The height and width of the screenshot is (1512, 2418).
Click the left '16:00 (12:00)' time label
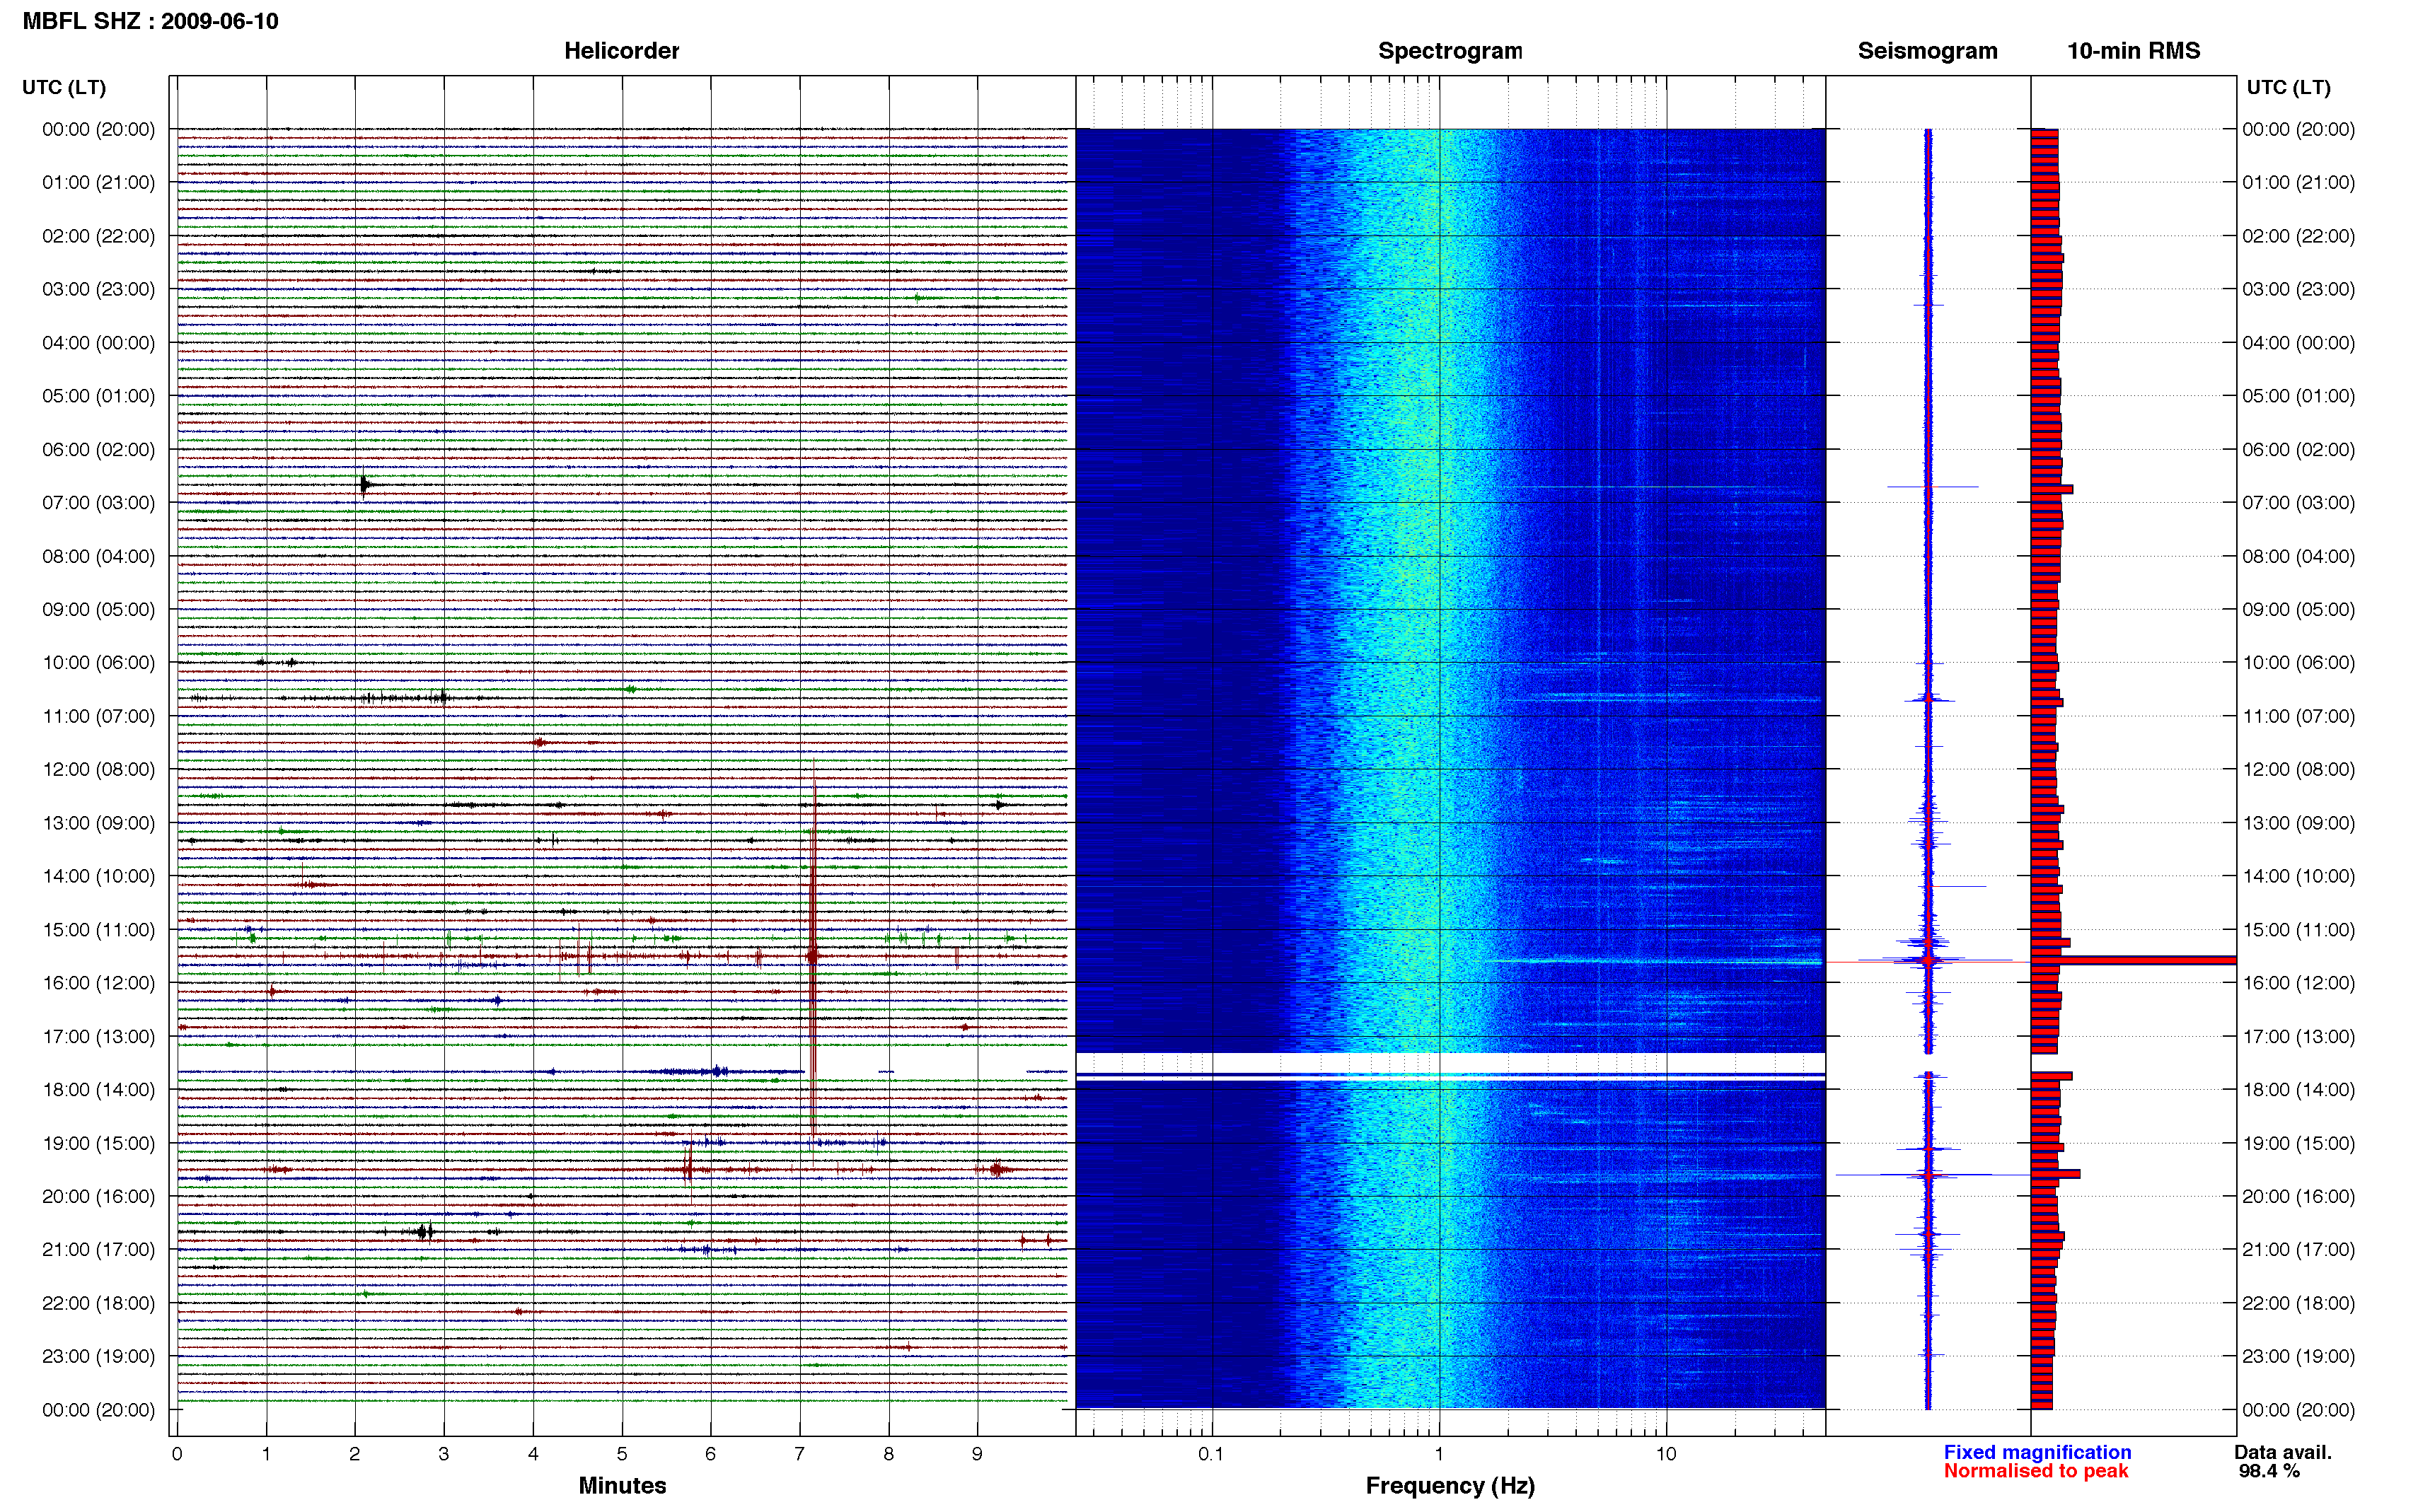coord(98,982)
